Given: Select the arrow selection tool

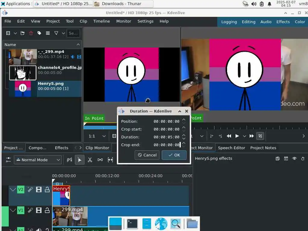Looking at the screenshot, I should tap(79, 160).
